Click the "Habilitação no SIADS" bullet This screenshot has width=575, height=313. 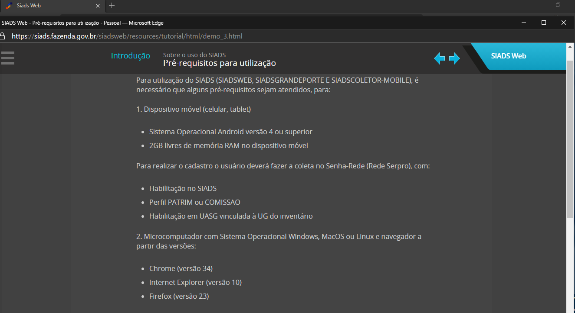[x=183, y=188]
